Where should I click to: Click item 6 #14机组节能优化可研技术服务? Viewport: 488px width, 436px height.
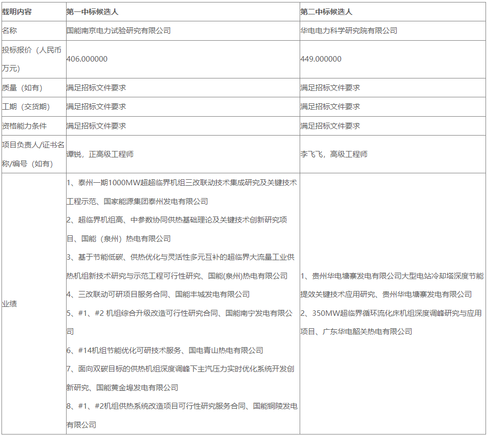click(164, 351)
